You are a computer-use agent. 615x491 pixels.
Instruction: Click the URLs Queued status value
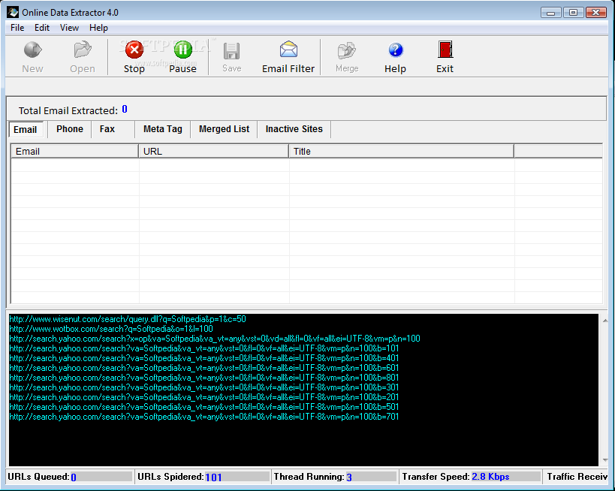(x=74, y=477)
